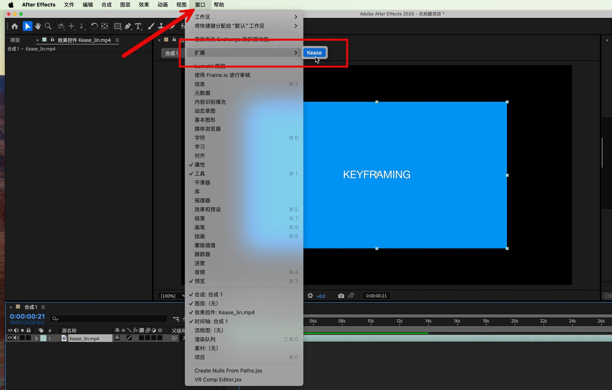Hide video of Kease_lin.mp4 layer
Screen dimensions: 612x390
(10, 338)
